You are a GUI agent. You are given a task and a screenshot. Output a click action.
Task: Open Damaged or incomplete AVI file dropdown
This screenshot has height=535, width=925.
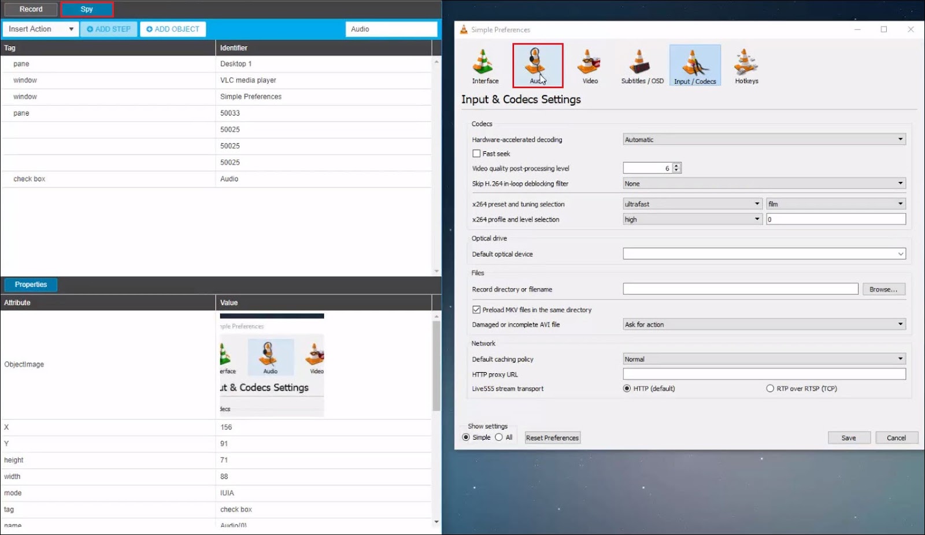(x=764, y=325)
